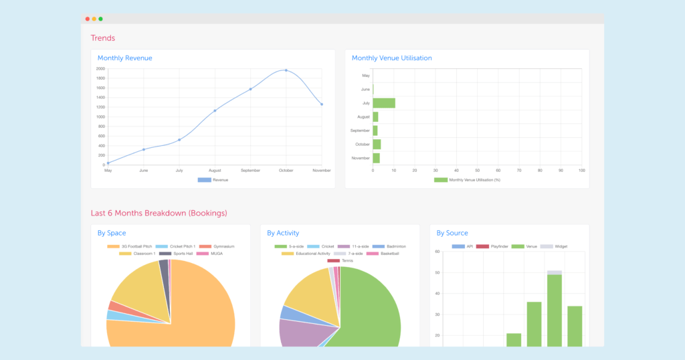Toggle Classroom 1 legend item
685x360 pixels.
pyautogui.click(x=137, y=254)
